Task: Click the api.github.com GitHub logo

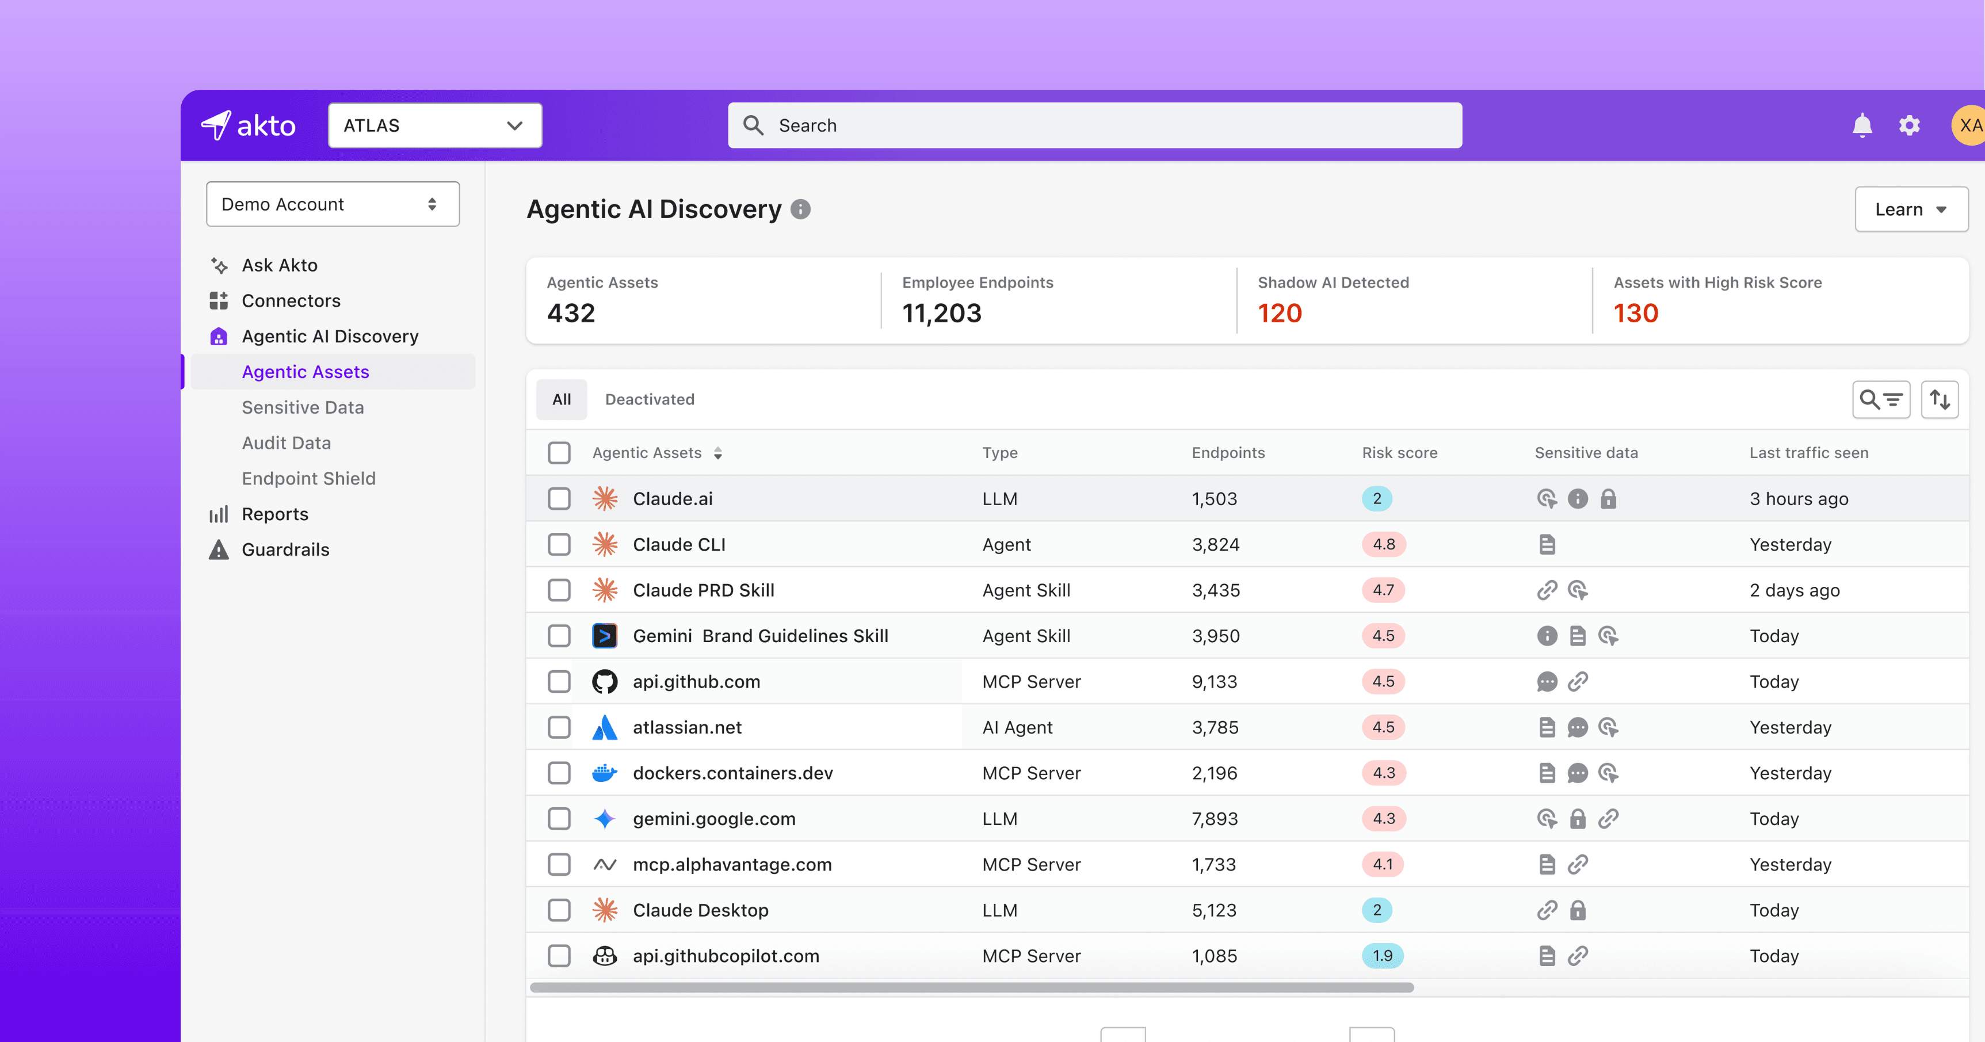Action: tap(605, 681)
